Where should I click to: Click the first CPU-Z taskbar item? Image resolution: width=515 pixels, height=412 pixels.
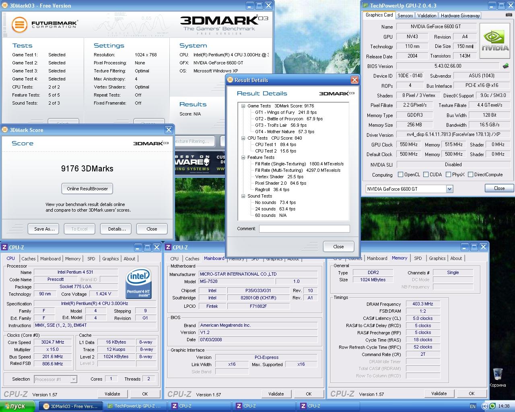pyautogui.click(x=199, y=406)
